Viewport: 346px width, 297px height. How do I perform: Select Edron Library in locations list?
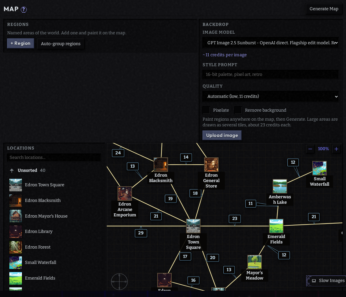point(54,231)
